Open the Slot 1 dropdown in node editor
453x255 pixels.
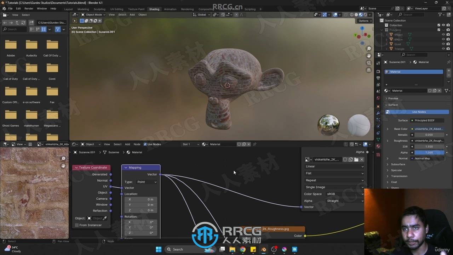coord(190,144)
